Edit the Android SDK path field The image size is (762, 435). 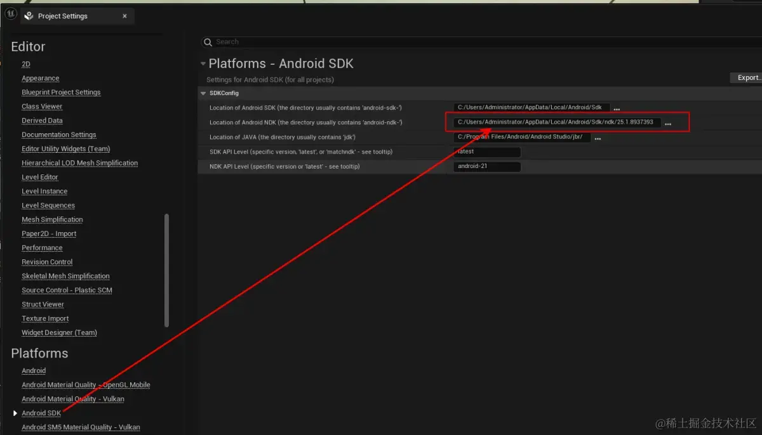531,108
